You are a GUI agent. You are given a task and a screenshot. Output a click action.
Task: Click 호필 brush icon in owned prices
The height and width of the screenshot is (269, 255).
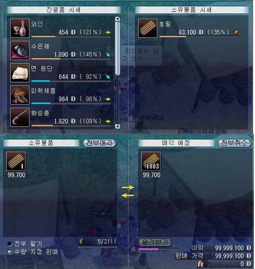(x=148, y=28)
